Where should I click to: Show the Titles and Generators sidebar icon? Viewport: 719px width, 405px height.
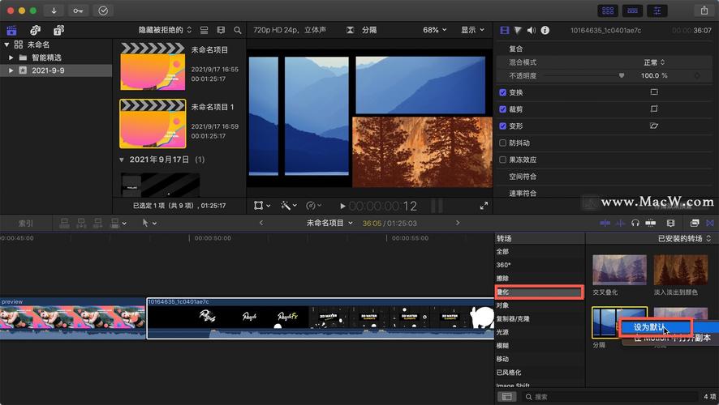[58, 30]
